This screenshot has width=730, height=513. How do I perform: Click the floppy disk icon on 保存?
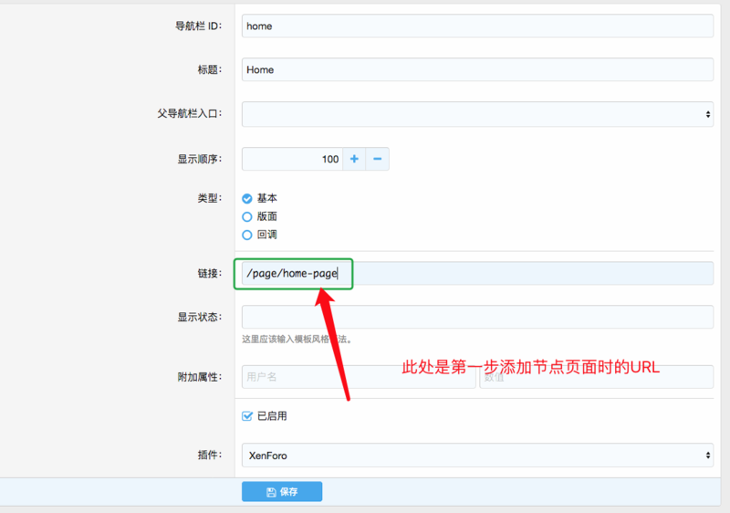point(271,492)
